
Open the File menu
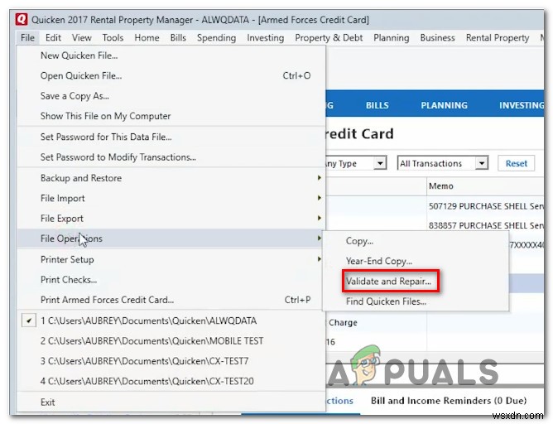[27, 38]
